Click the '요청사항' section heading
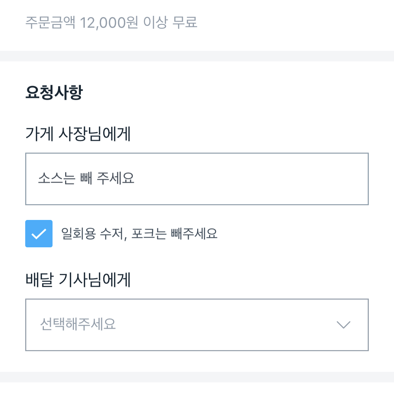394x395 pixels. pos(54,93)
